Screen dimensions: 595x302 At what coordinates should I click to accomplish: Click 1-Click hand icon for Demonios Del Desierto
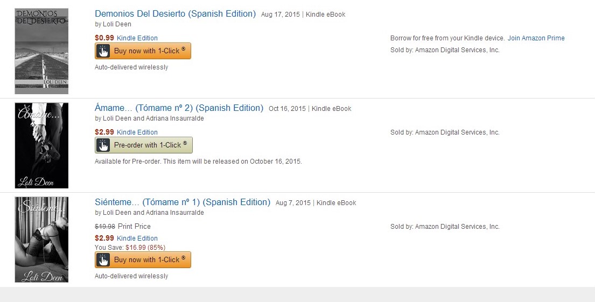103,51
